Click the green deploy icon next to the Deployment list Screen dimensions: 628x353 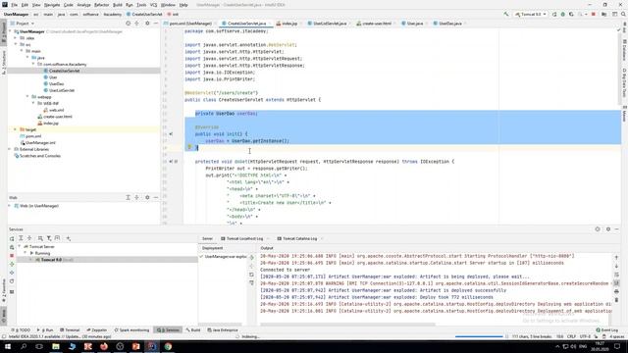251,257
